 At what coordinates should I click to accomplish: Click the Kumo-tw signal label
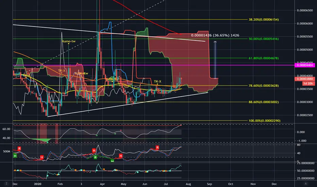click(69, 41)
